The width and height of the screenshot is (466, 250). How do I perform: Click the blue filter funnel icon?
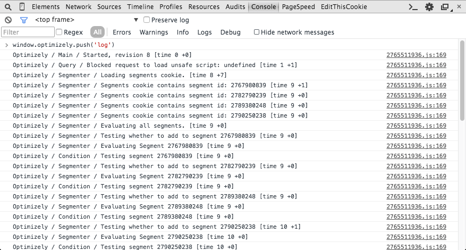[23, 20]
